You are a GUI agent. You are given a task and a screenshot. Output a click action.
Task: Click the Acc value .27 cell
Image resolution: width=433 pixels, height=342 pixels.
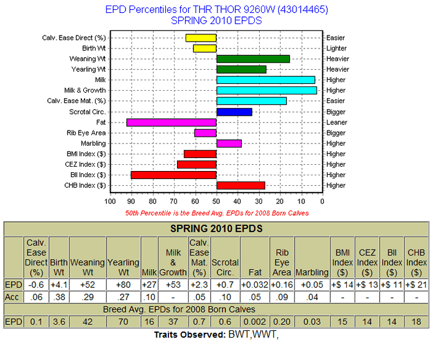pyautogui.click(x=123, y=297)
